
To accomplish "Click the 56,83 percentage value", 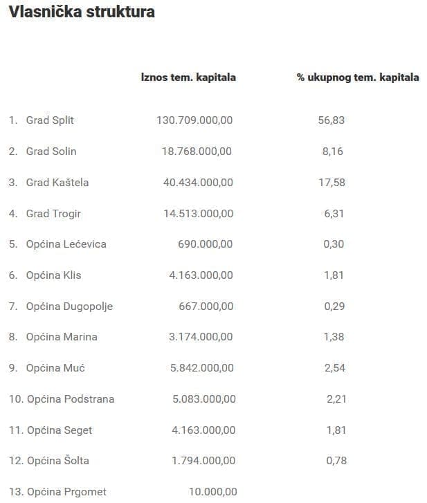I will (331, 120).
